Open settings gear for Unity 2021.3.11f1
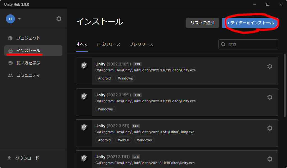Viewport: 287px width, 168px height. click(x=270, y=159)
